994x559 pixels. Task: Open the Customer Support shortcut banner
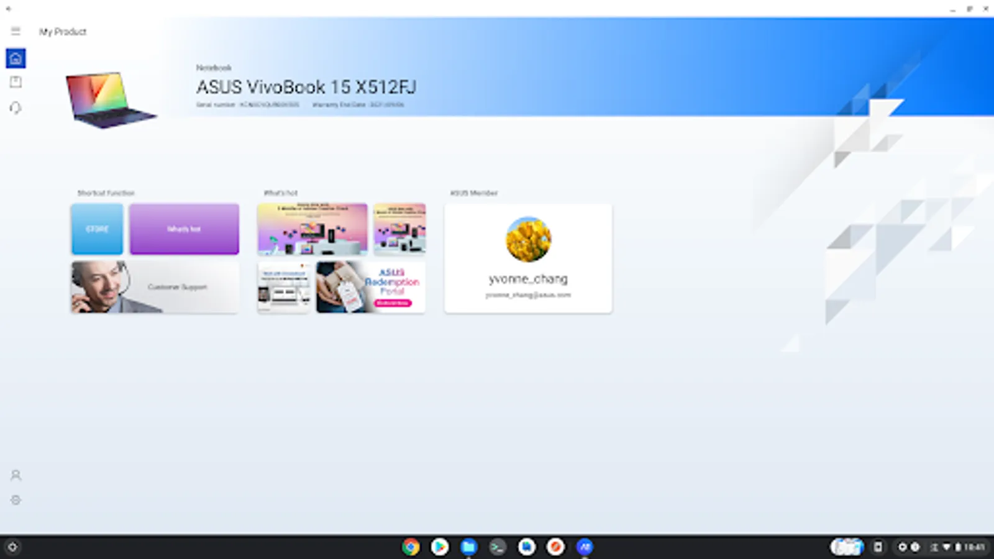(154, 287)
